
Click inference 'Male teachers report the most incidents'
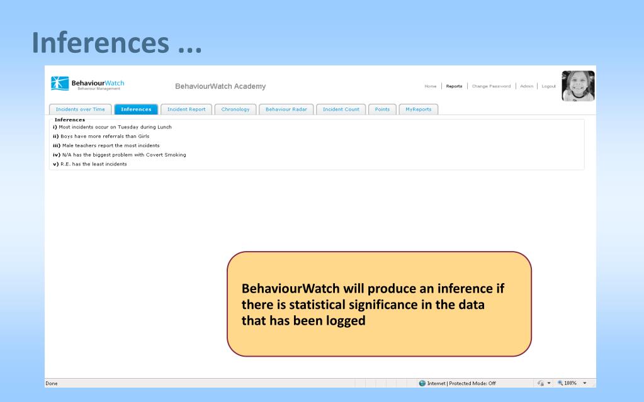point(111,145)
